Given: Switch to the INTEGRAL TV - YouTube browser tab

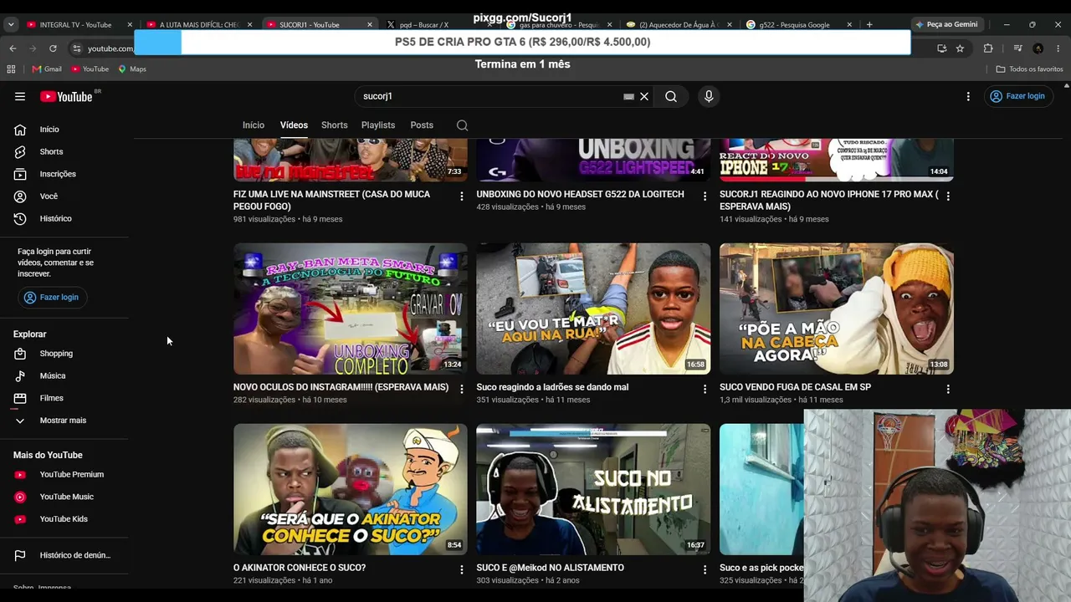Looking at the screenshot, I should pos(77,24).
